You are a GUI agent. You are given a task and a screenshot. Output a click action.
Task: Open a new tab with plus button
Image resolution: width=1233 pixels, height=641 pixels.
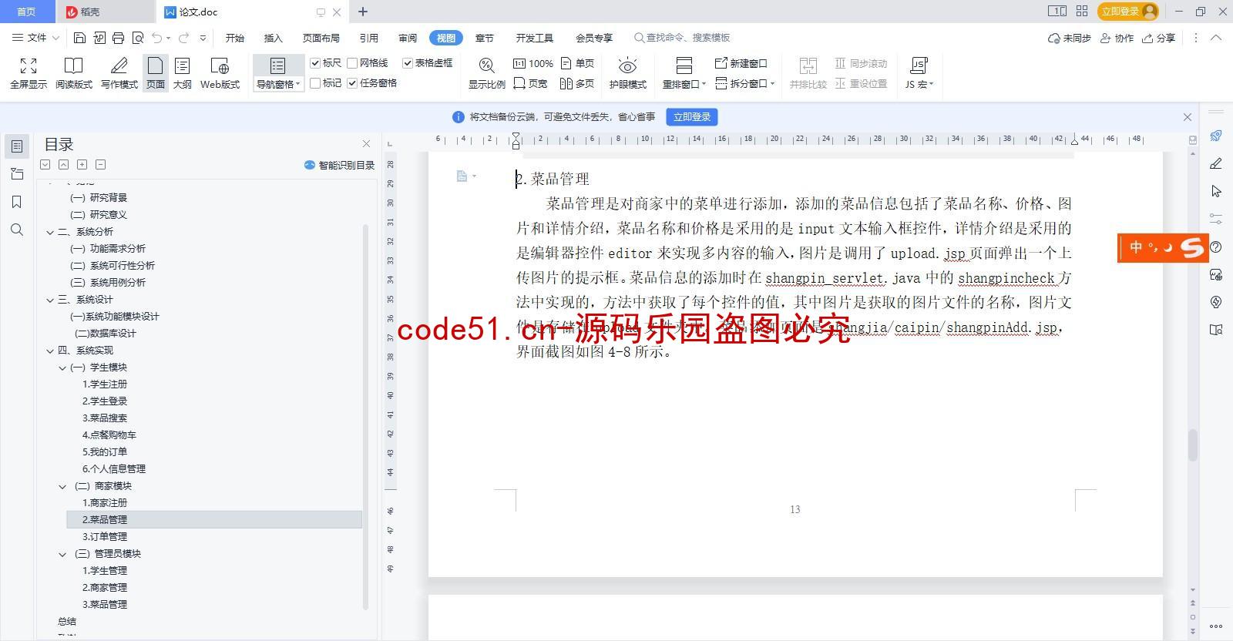tap(363, 12)
